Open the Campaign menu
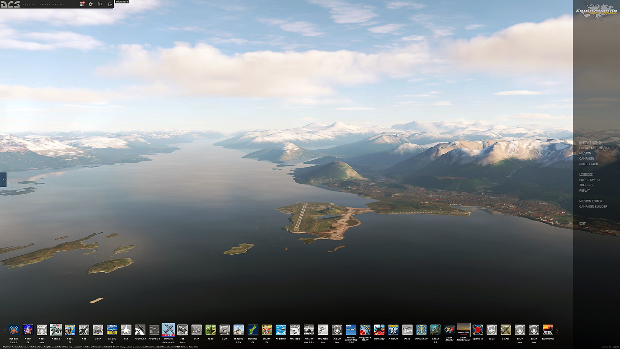This screenshot has height=349, width=620. point(587,159)
